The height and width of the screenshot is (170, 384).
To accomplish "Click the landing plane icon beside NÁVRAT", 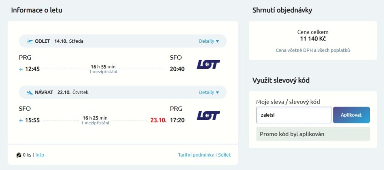I will (30, 93).
